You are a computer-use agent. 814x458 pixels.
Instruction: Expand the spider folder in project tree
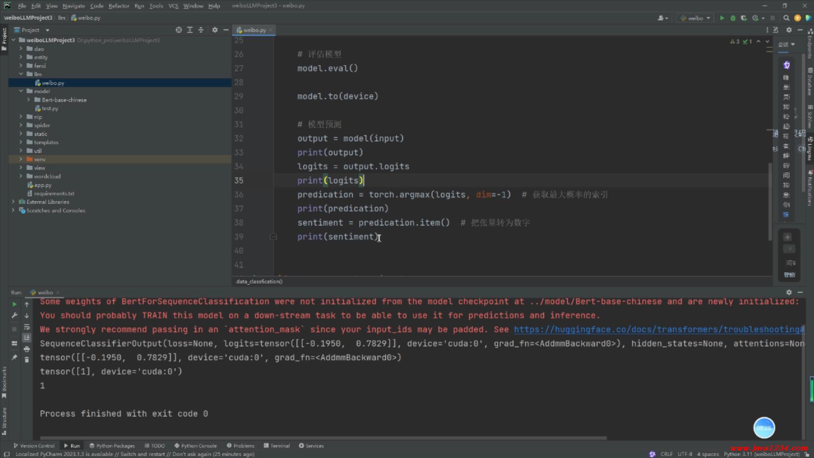pos(21,125)
